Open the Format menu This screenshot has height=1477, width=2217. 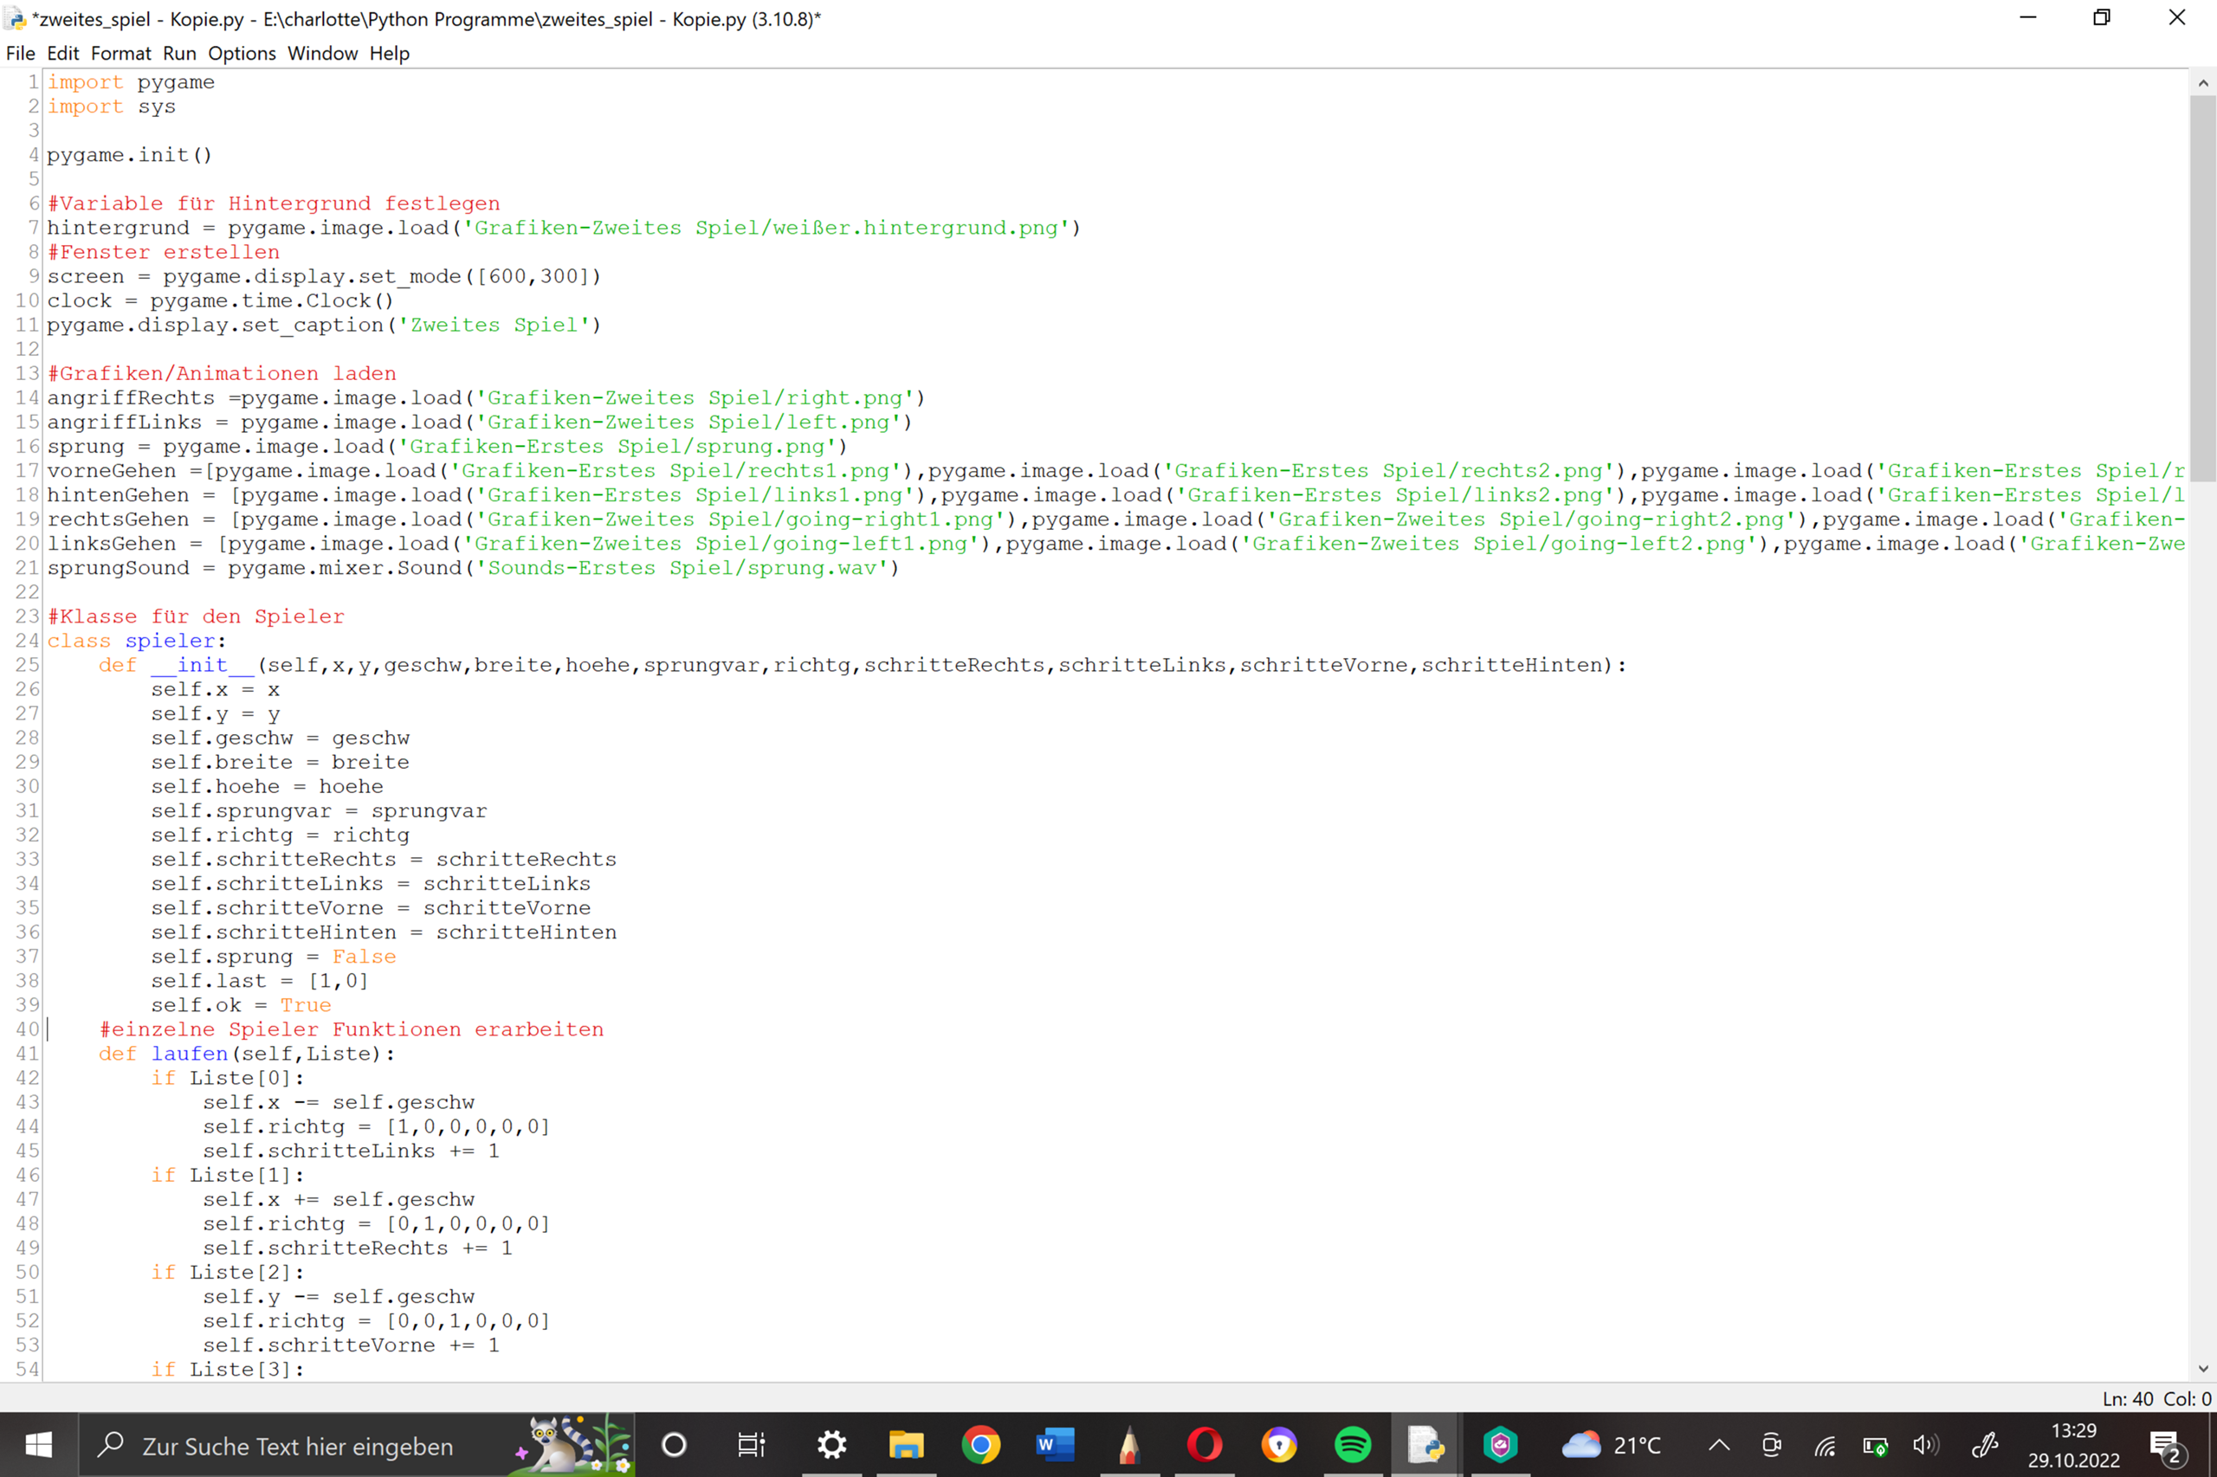[120, 53]
